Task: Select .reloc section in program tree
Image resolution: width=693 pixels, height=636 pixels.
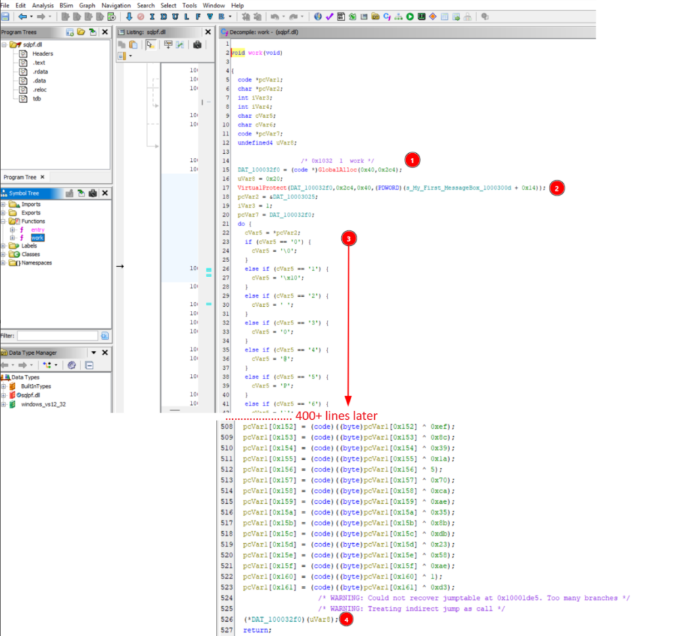Action: pyautogui.click(x=39, y=90)
